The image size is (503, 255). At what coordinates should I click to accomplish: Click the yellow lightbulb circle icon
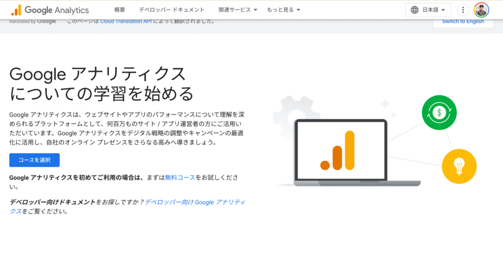(459, 166)
